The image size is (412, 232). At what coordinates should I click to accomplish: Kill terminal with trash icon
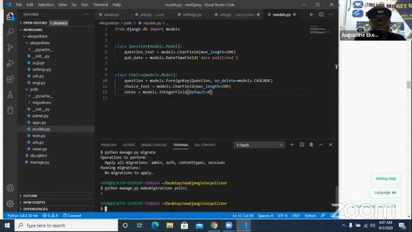point(311,144)
